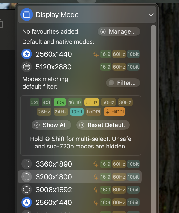
Task: Click the HiDPI sparkle icon beside 3360x1890
Action: coord(96,164)
